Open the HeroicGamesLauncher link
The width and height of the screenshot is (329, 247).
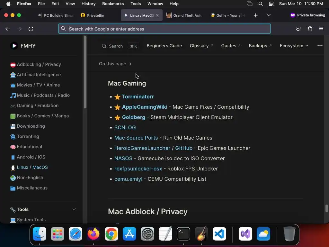142,148
